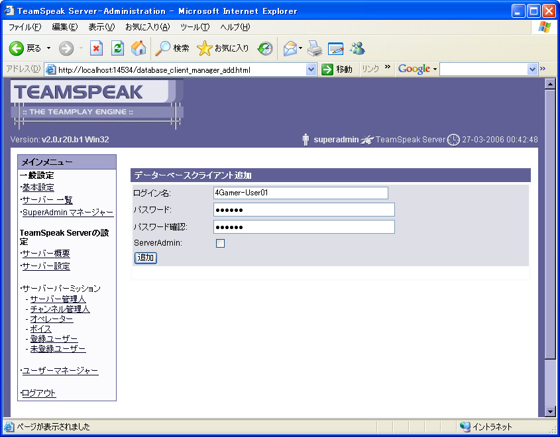Screen dimensions: 560x437
Task: Expand the Google toolbar overflow chevron
Action: tap(543, 68)
